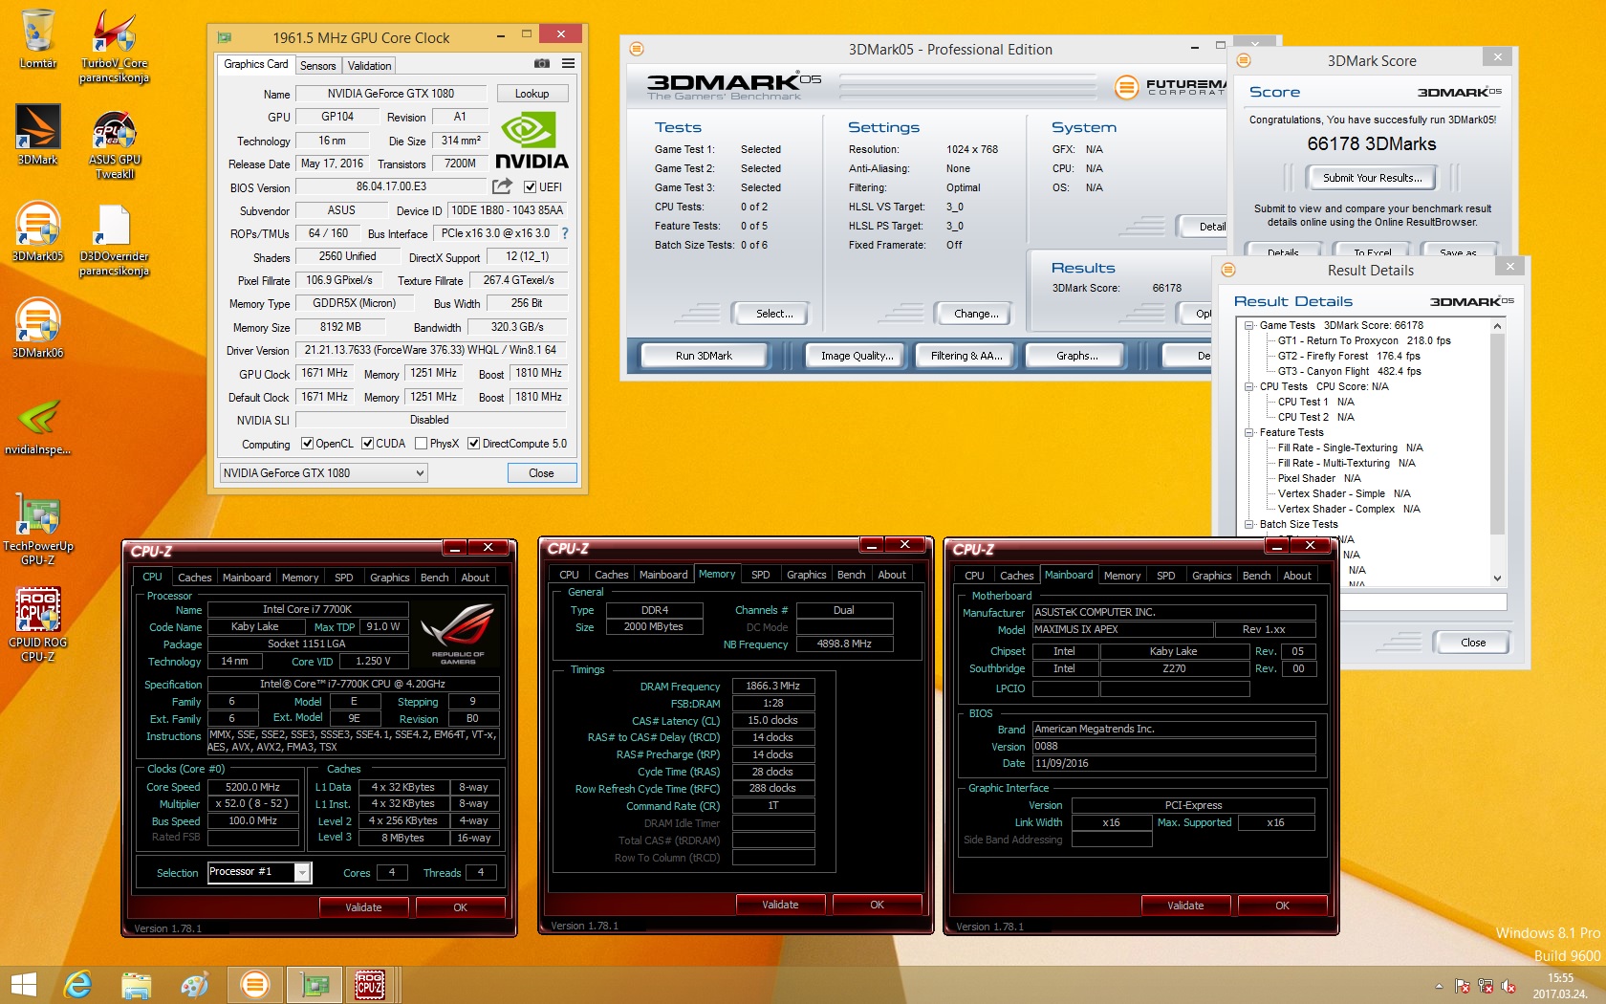Click Change... button under Settings
This screenshot has width=1606, height=1004.
click(976, 314)
